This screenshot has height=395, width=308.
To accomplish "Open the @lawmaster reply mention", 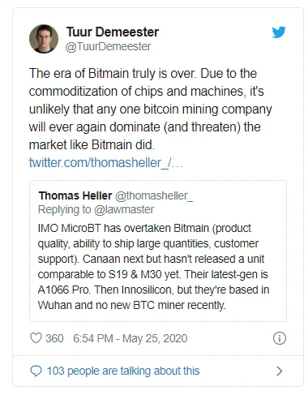I will (124, 210).
